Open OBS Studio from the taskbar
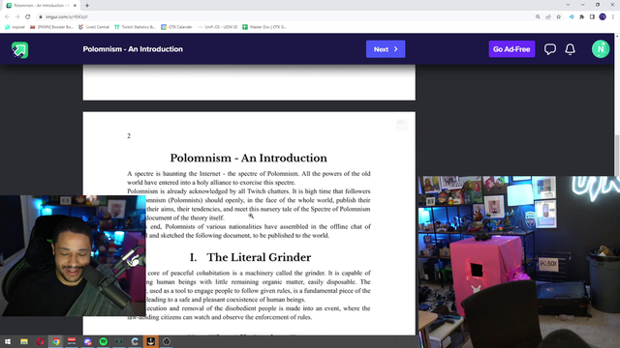The width and height of the screenshot is (620, 348). tap(167, 341)
